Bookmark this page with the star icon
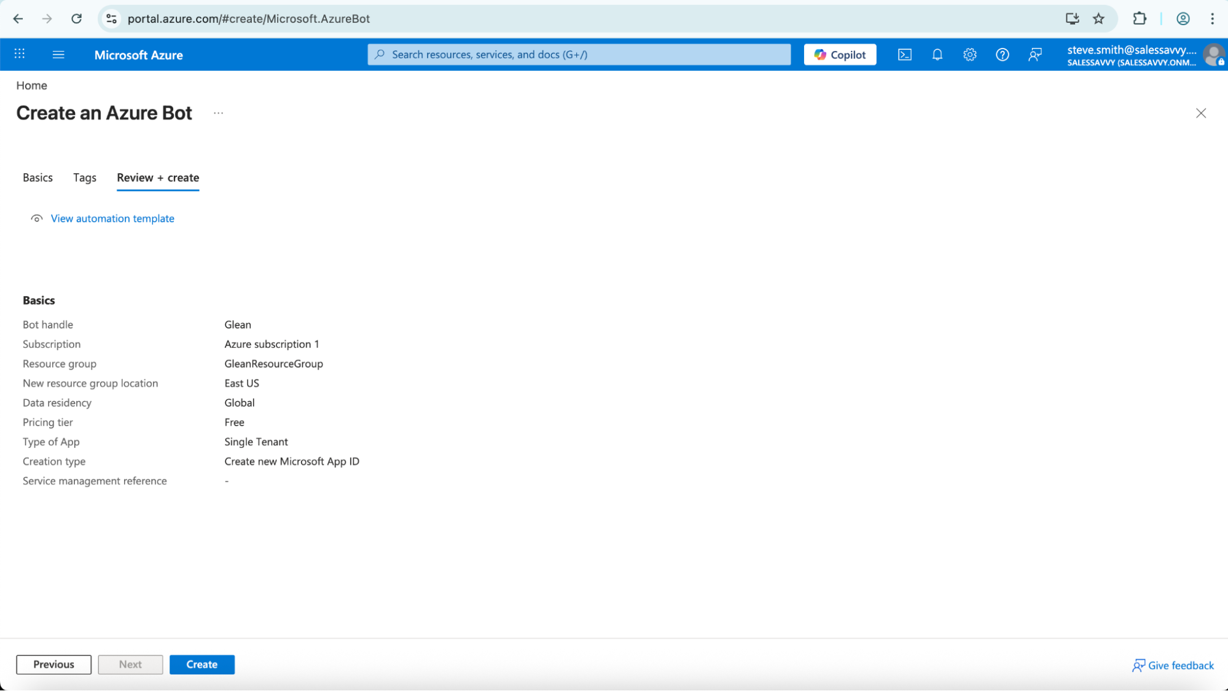Viewport: 1228px width, 691px height. pos(1098,18)
